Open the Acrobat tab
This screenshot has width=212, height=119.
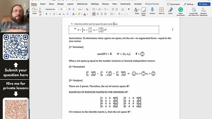[x=138, y=4]
